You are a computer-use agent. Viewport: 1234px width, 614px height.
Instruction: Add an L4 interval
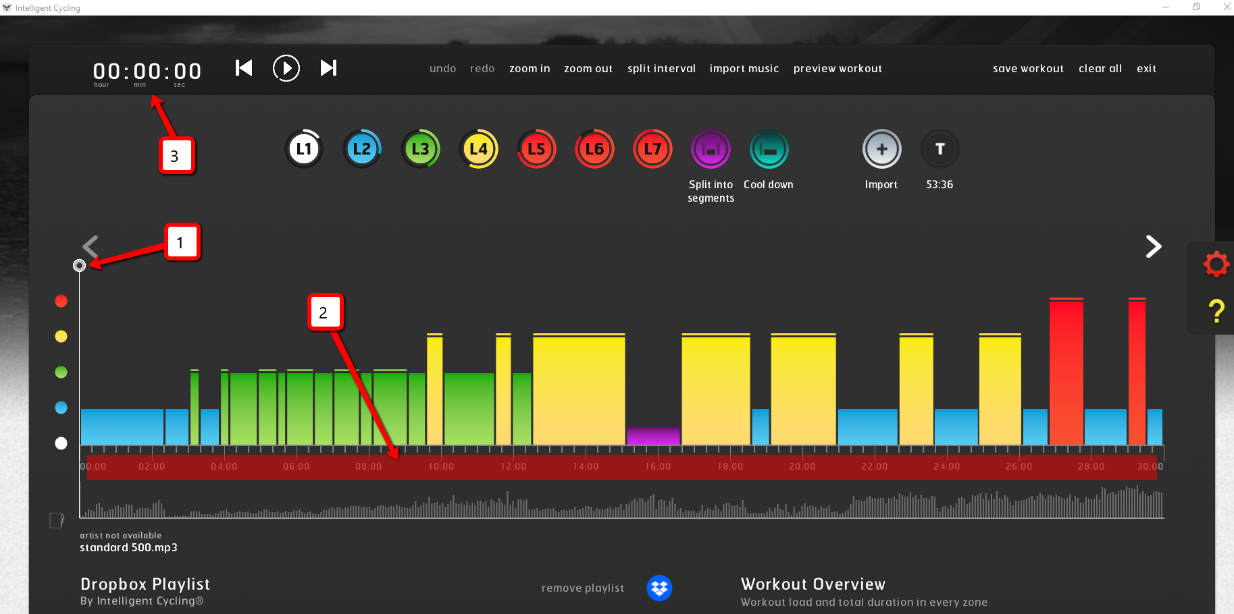coord(478,149)
